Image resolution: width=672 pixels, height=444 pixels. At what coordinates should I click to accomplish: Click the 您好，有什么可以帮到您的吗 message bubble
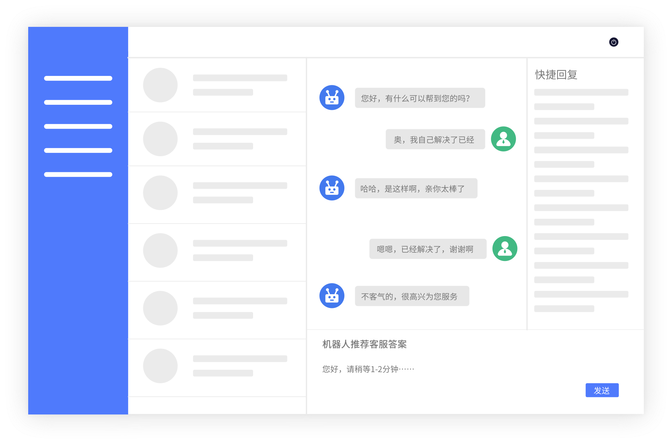420,98
